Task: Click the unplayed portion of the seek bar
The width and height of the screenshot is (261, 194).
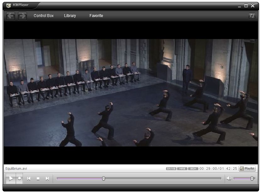Action: 163,179
